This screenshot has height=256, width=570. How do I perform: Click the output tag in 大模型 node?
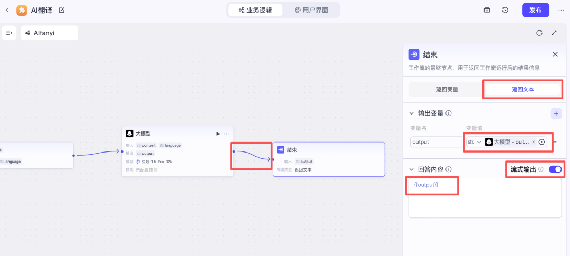(146, 154)
